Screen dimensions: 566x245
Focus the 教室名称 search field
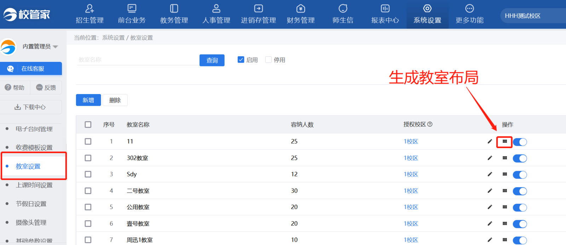point(138,60)
